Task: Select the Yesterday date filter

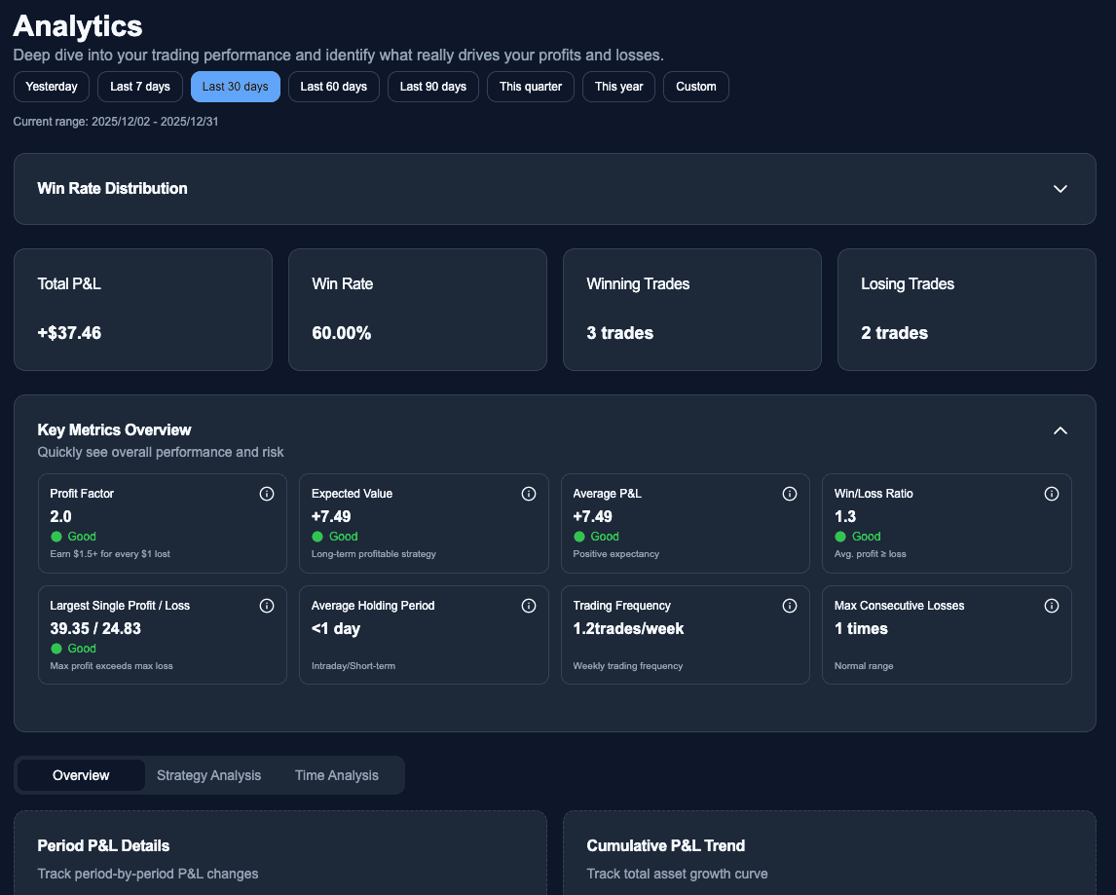Action: coord(51,87)
